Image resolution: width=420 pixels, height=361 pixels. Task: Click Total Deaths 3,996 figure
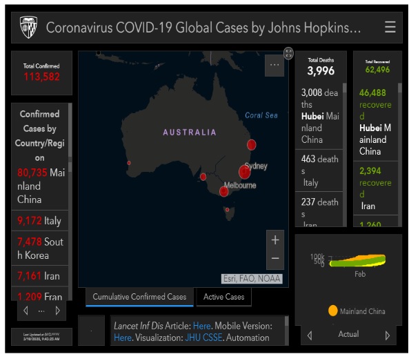321,71
